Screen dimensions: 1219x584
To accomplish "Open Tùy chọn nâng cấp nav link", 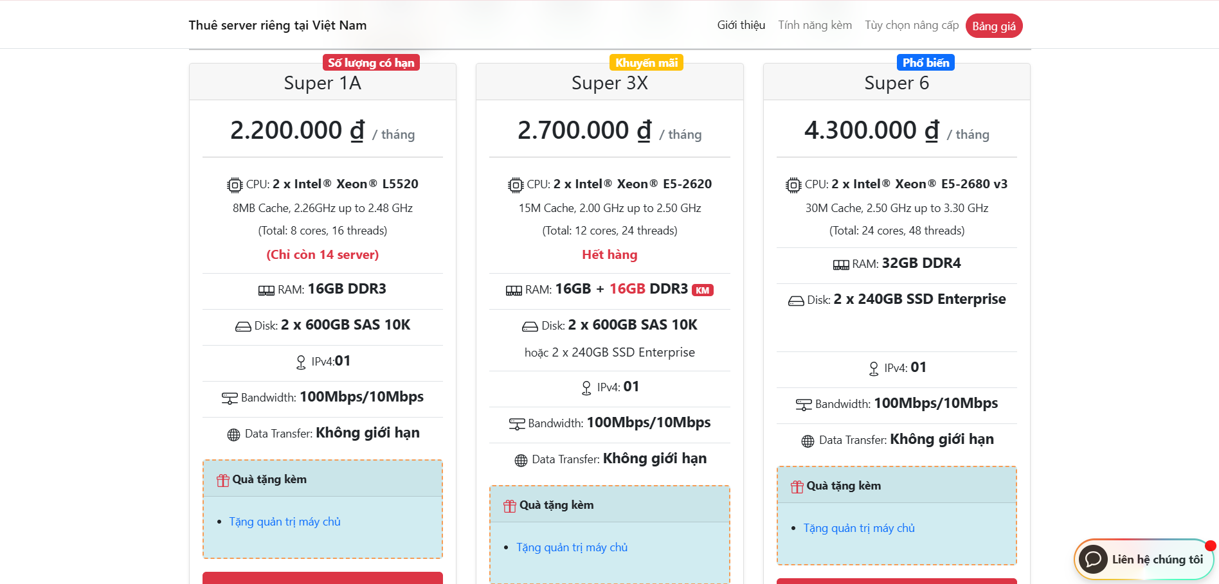I will [911, 25].
